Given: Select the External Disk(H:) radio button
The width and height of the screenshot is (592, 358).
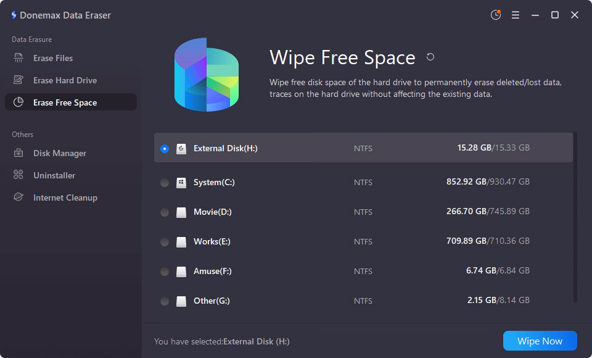Looking at the screenshot, I should click(x=165, y=149).
